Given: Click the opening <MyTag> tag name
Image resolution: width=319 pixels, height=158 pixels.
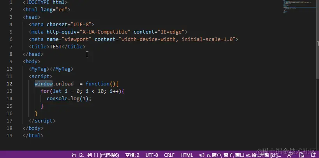Looking at the screenshot, I should click(x=39, y=69).
